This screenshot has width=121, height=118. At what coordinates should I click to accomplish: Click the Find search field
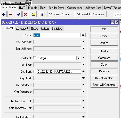click(x=117, y=15)
